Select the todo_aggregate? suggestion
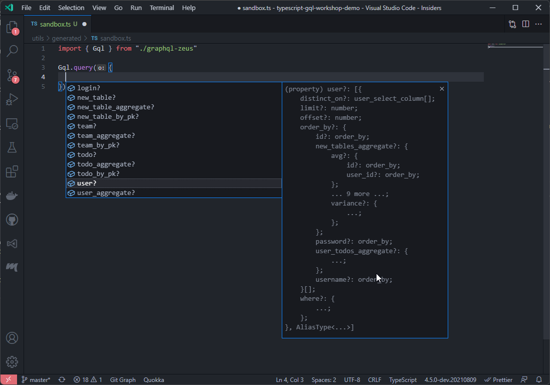 (173, 164)
